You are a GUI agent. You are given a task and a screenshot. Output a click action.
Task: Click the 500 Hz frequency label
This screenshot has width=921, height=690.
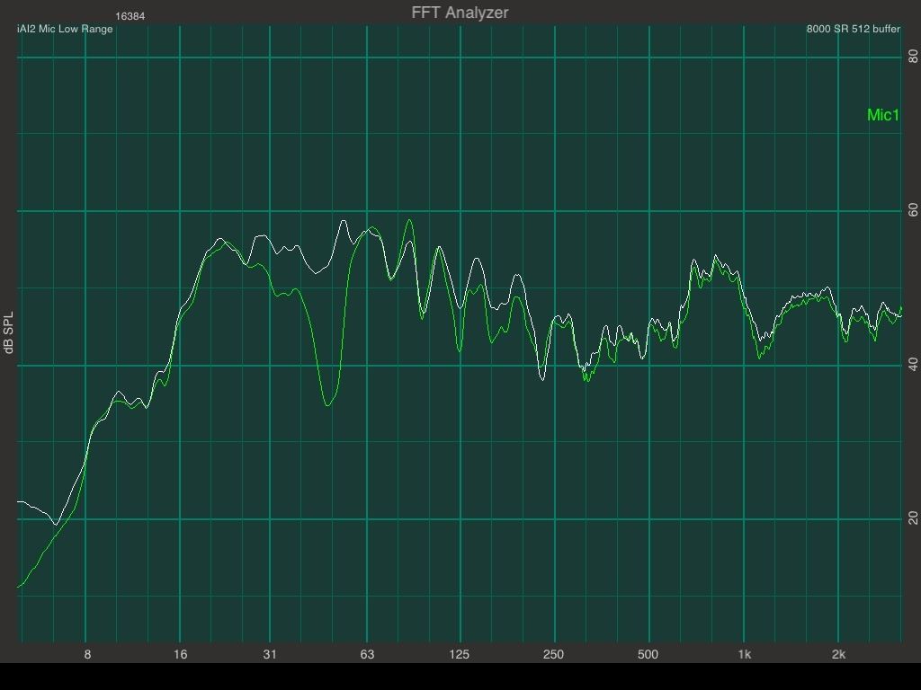[648, 654]
